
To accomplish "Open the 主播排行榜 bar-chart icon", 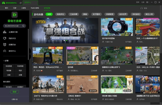I will click(x=5, y=32).
